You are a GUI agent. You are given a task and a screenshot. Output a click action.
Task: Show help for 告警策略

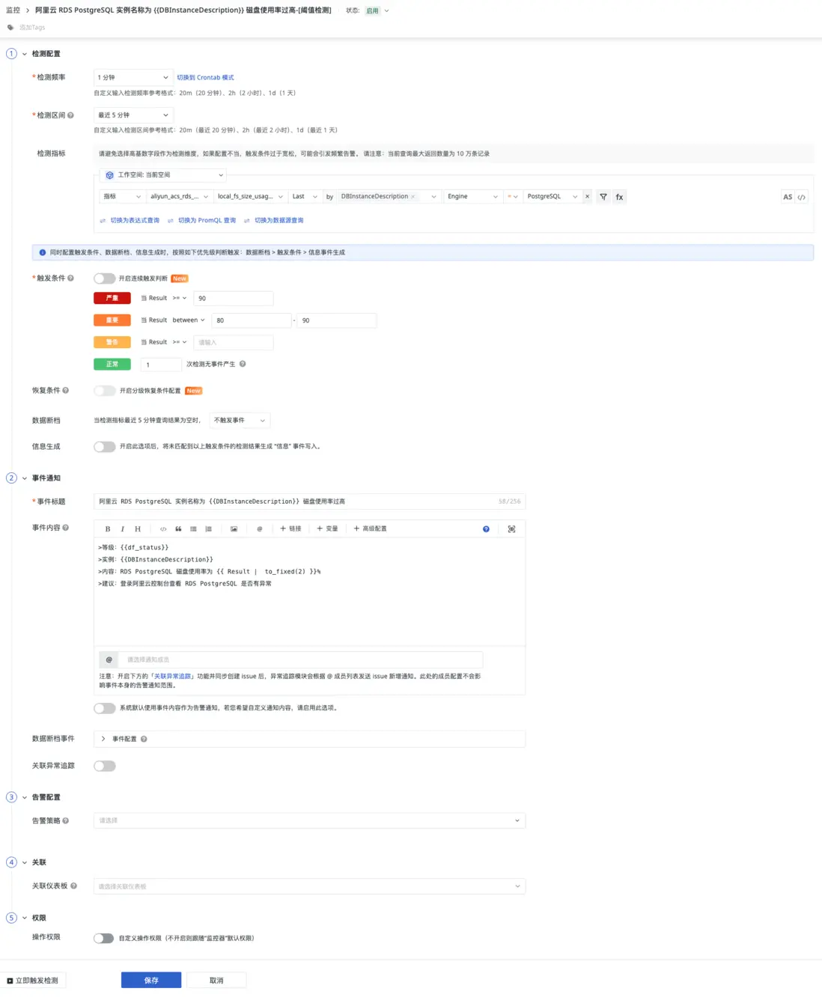click(x=65, y=821)
